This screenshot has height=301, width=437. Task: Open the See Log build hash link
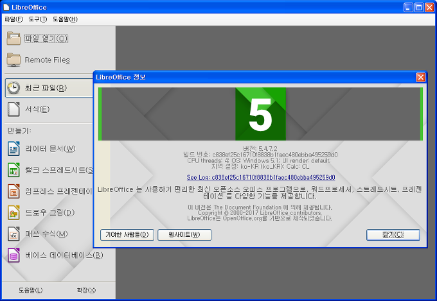261,177
